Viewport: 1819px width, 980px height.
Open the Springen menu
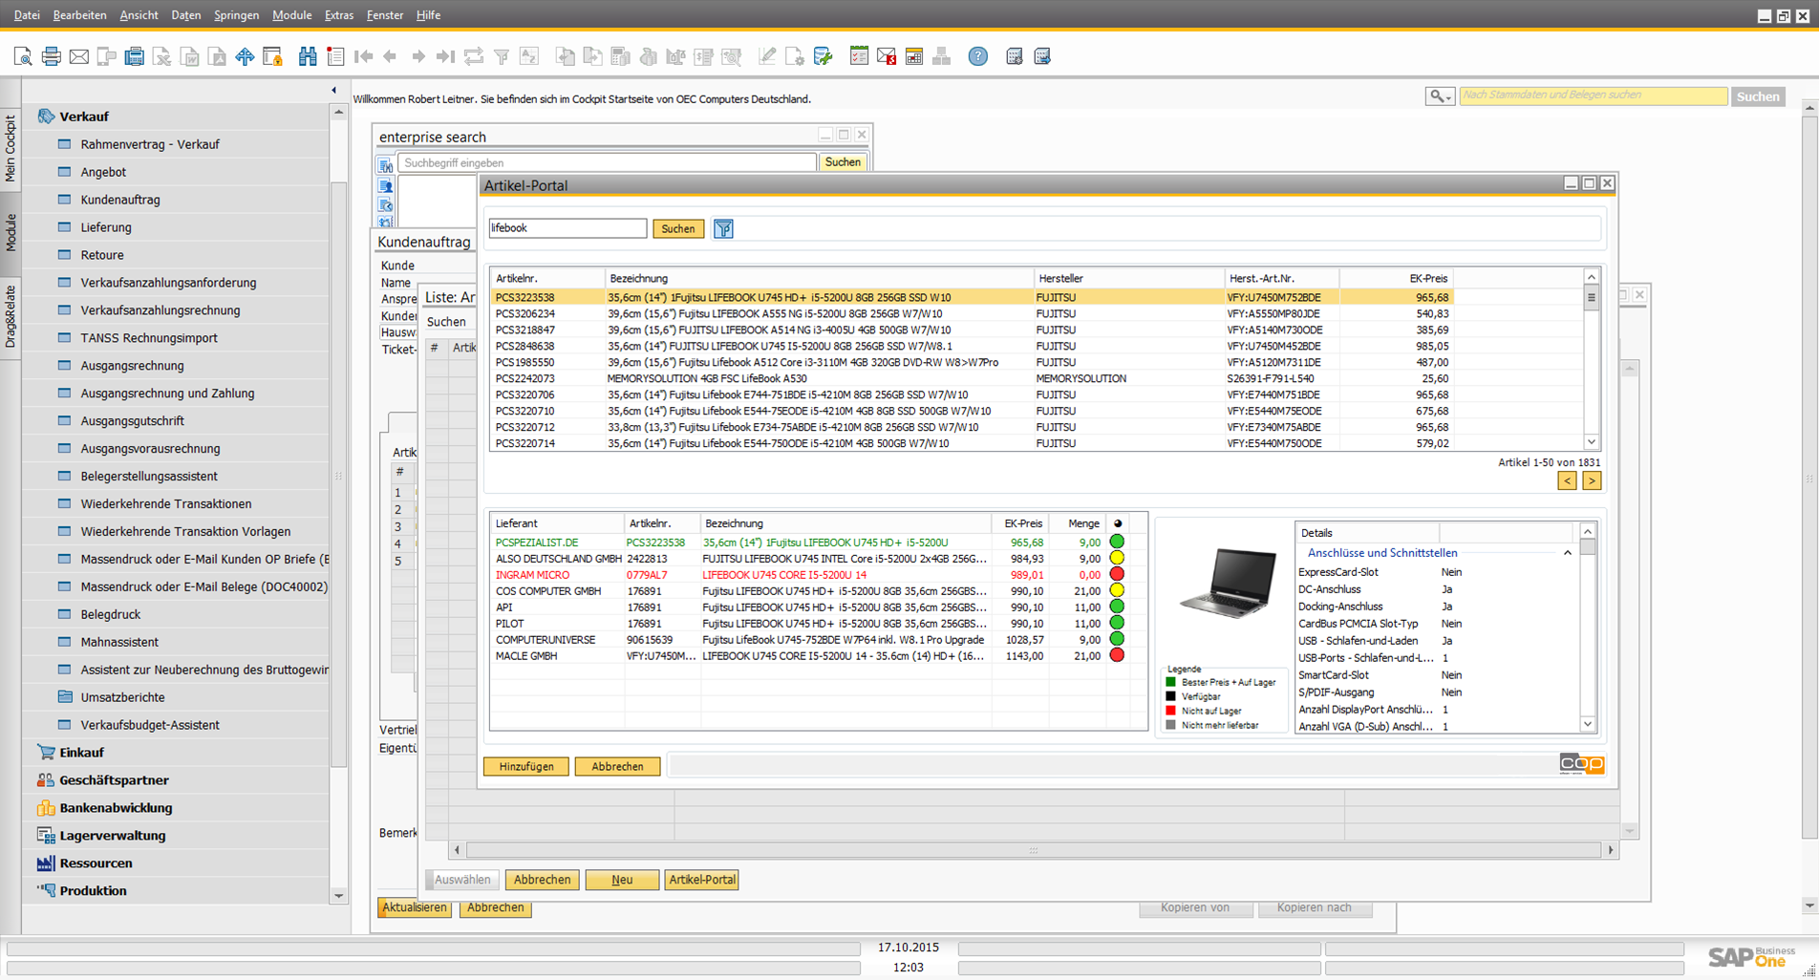pos(236,15)
